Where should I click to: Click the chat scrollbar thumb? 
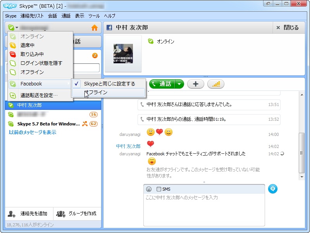(x=302, y=153)
